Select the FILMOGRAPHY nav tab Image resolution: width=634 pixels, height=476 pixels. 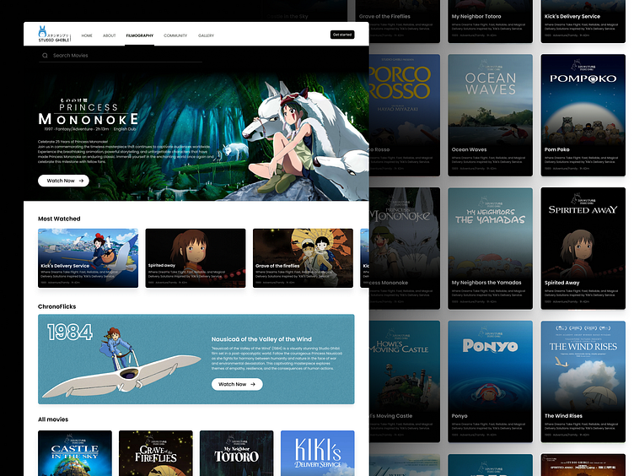pyautogui.click(x=139, y=35)
